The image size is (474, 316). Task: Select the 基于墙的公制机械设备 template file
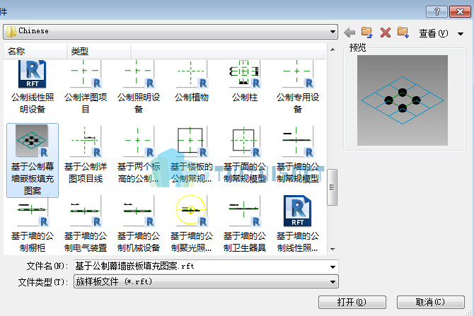[x=139, y=223]
